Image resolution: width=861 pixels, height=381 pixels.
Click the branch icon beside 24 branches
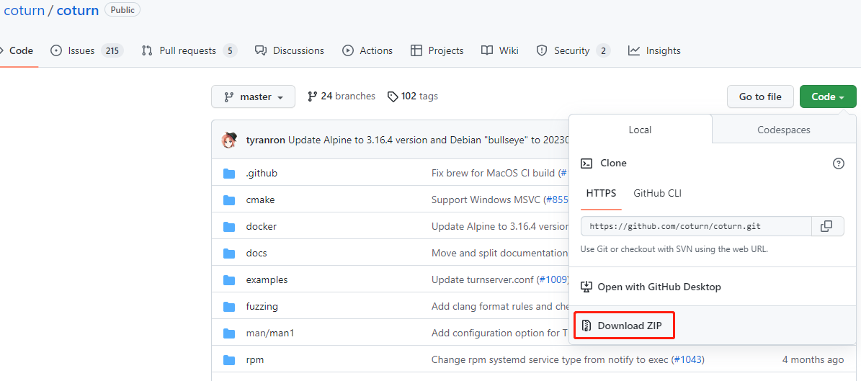tap(313, 96)
